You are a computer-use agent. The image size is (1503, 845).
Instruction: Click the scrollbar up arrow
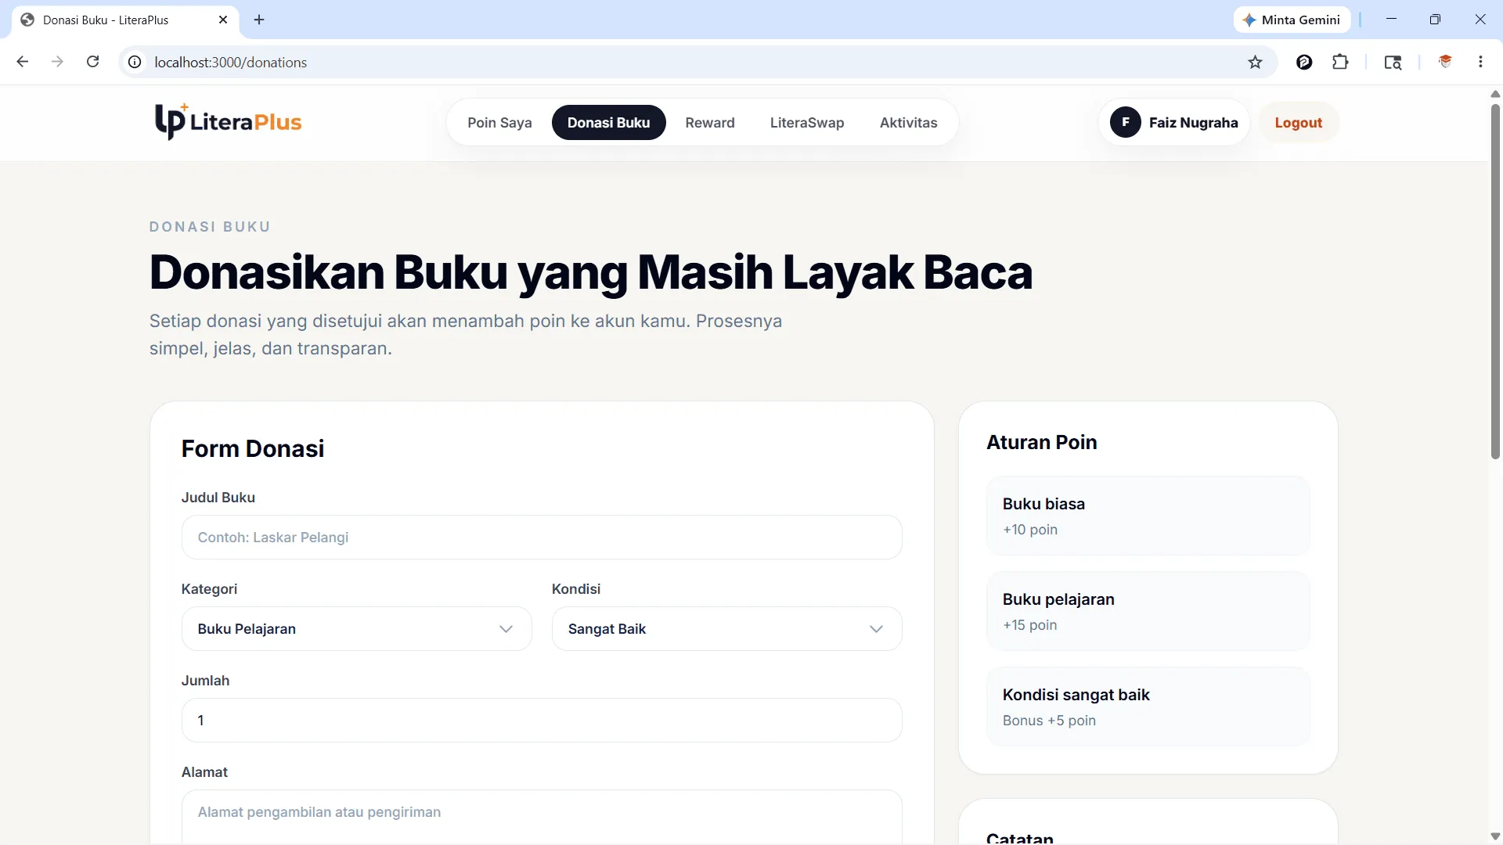click(x=1495, y=93)
